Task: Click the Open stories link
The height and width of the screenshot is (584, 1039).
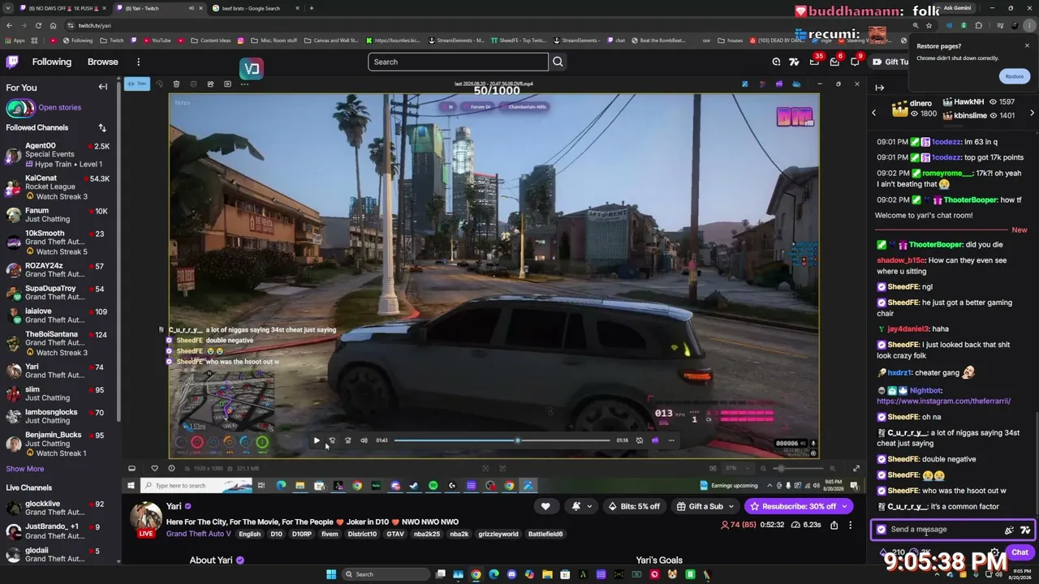Action: 59,107
